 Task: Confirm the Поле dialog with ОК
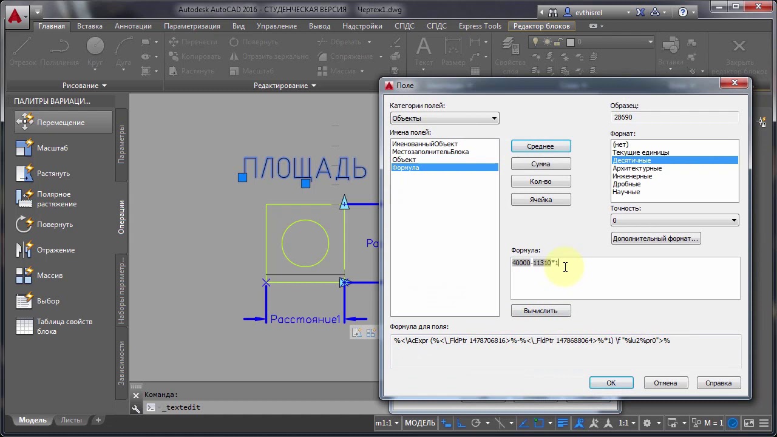(x=611, y=383)
